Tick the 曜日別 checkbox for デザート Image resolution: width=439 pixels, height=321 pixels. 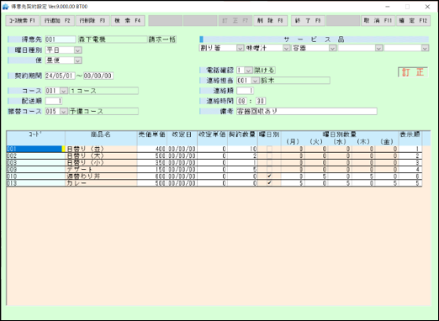[x=269, y=170]
